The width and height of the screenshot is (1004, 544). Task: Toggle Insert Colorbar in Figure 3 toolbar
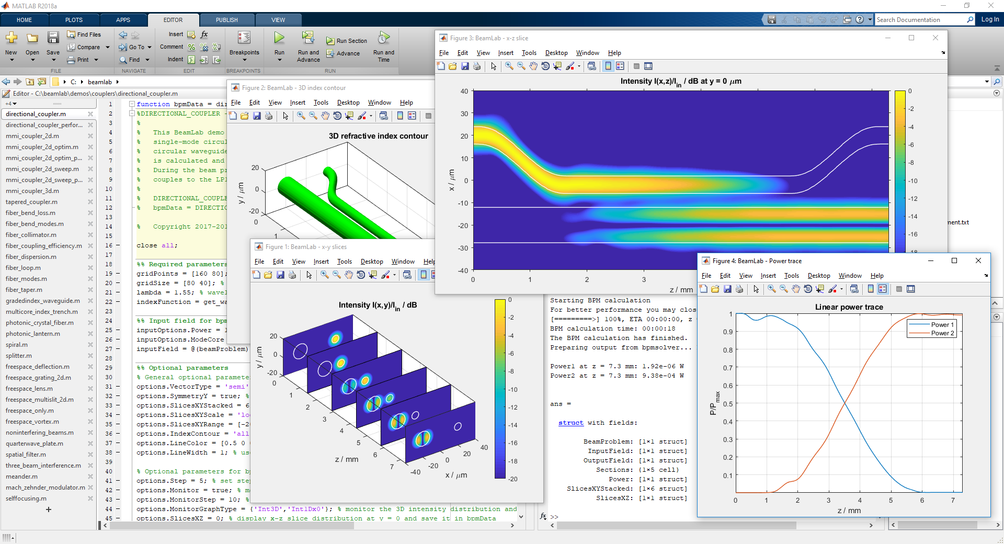(608, 66)
